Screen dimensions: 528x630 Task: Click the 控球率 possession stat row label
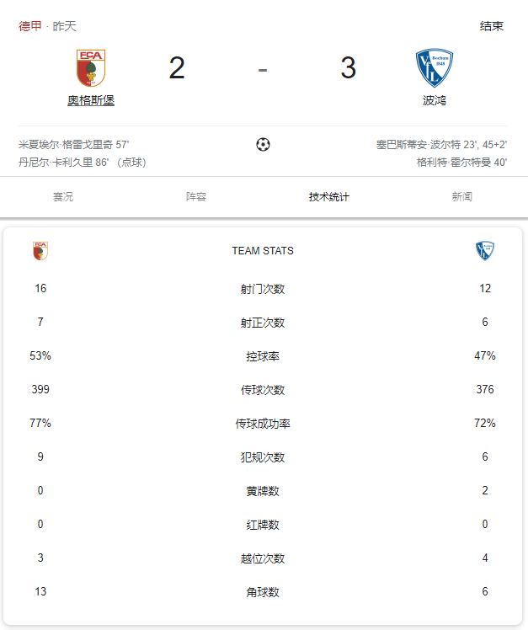[x=263, y=356]
